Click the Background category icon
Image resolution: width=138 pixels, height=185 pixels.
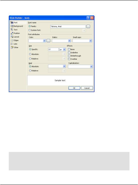tap(12, 26)
